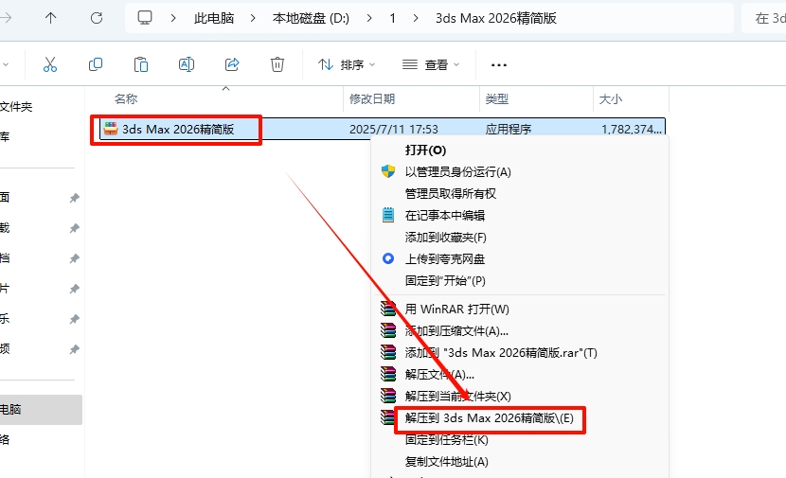
Task: Open the three-dot See more menu
Action: (499, 65)
